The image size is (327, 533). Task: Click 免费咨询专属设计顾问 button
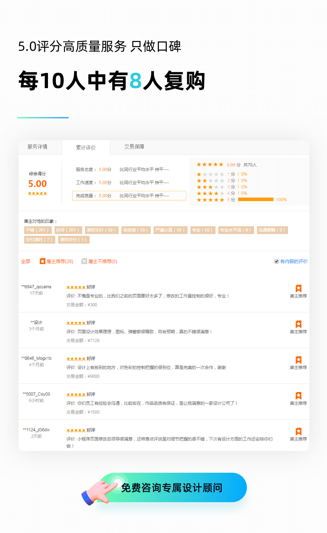tap(172, 488)
